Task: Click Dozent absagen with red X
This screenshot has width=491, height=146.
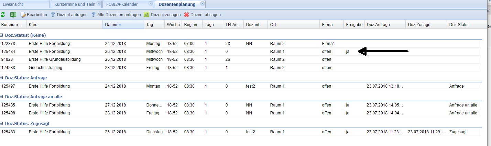Action: pyautogui.click(x=202, y=15)
